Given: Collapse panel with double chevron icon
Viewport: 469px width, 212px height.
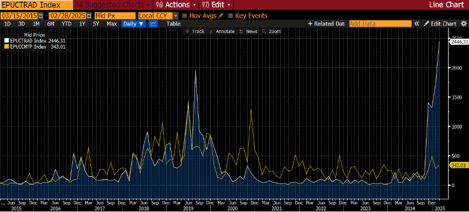Looking at the screenshot, I should tap(417, 24).
